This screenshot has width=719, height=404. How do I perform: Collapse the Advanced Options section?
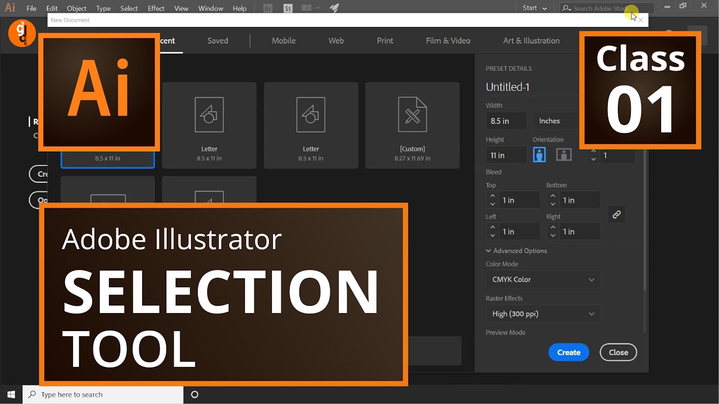coord(516,251)
